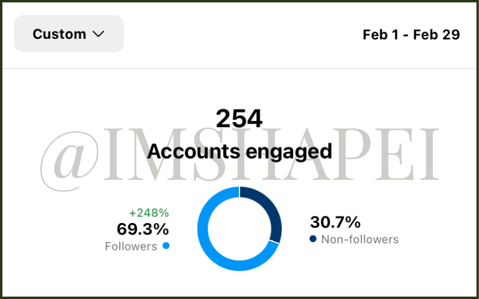Click the green +248% change indicator
The height and width of the screenshot is (299, 479).
tap(148, 213)
